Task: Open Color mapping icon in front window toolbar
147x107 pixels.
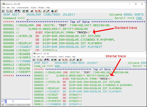Action: 55,60
